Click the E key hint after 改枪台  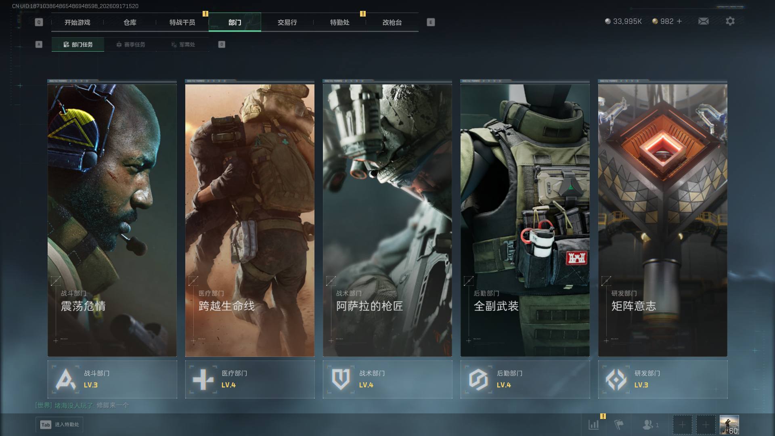(x=431, y=22)
